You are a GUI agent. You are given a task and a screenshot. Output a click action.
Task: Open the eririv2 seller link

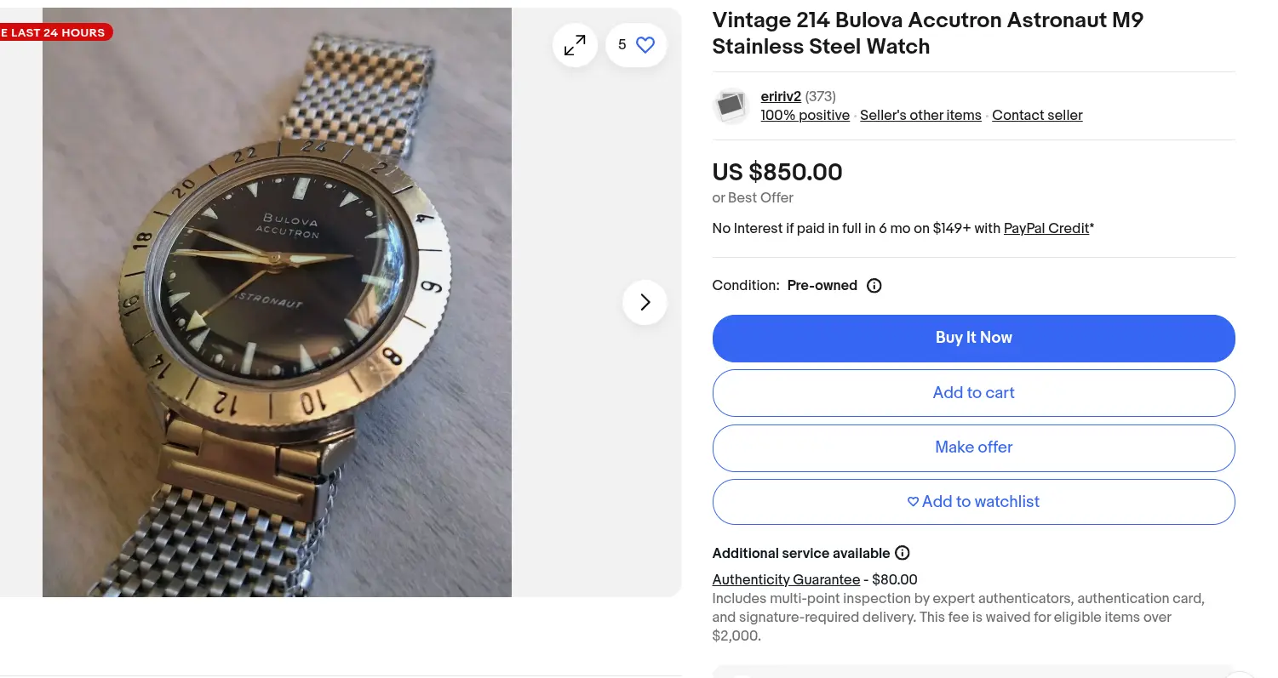tap(781, 97)
